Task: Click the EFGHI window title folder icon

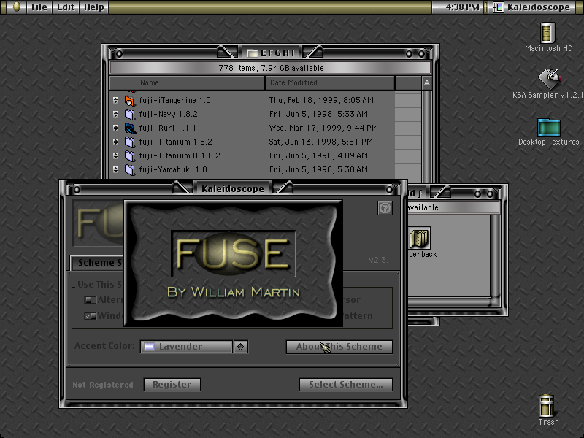Action: coord(253,53)
